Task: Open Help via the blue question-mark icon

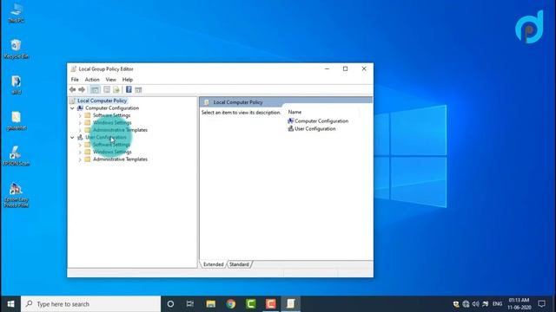Action: coord(129,90)
